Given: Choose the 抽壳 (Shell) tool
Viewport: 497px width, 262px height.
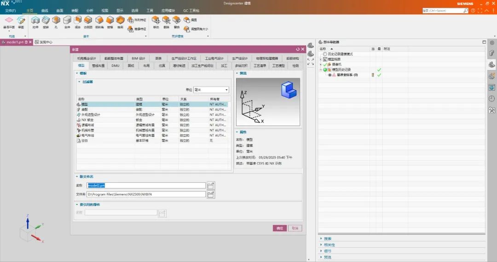Looking at the screenshot, I should [121, 23].
